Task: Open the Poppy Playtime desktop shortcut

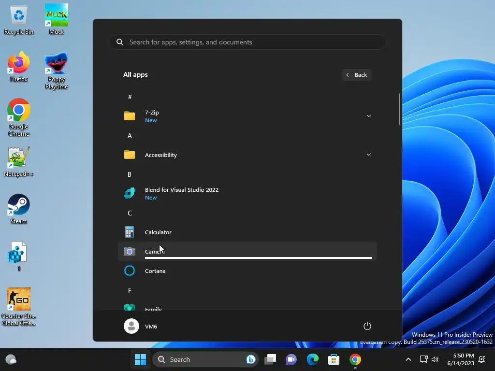Action: tap(57, 71)
